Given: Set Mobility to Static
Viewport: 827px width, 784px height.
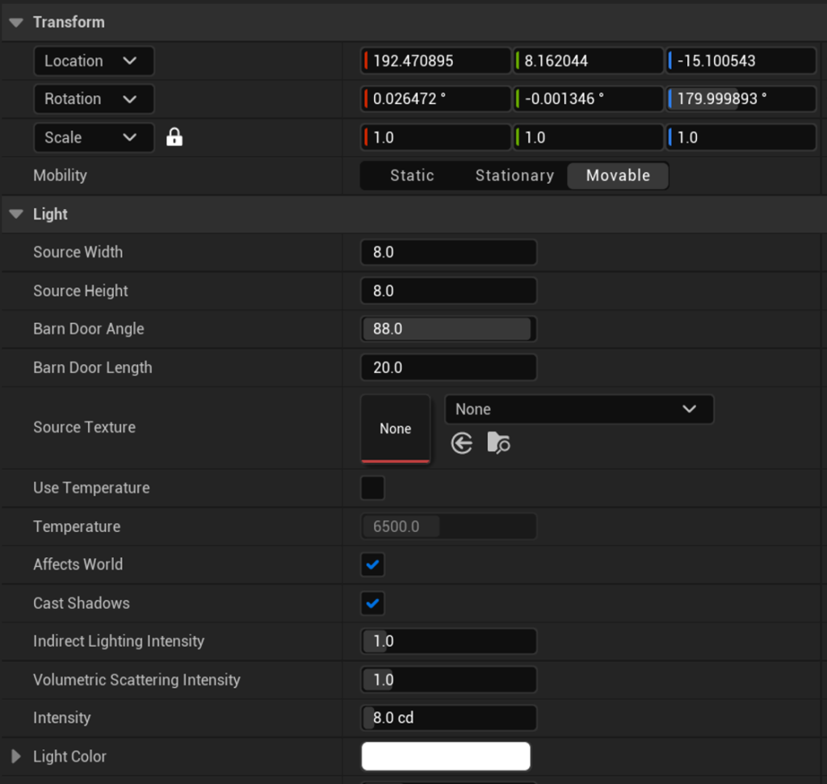Looking at the screenshot, I should (412, 176).
